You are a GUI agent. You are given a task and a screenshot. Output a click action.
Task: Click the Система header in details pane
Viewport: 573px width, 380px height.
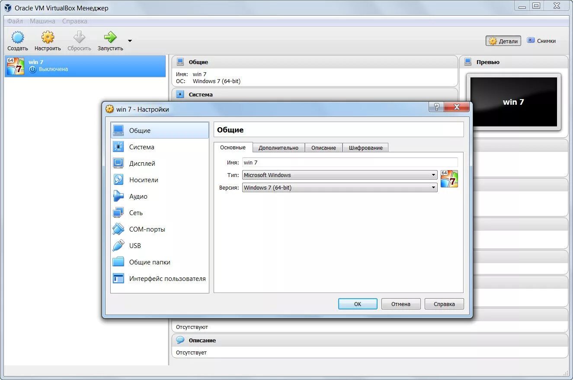pyautogui.click(x=315, y=94)
